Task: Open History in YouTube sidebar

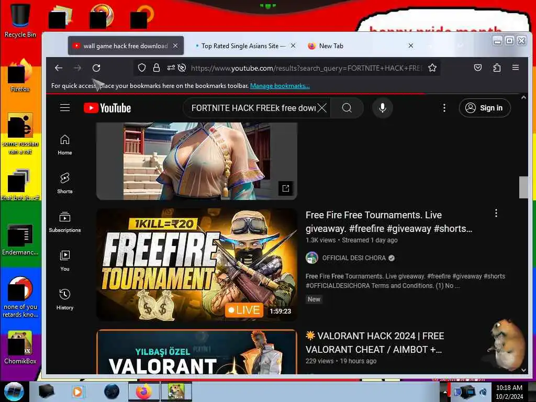Action: (x=65, y=299)
